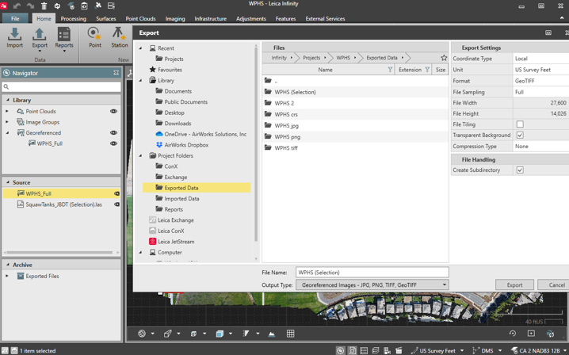
Task: Switch to the Point Clouds ribbon tab
Action: 140,18
